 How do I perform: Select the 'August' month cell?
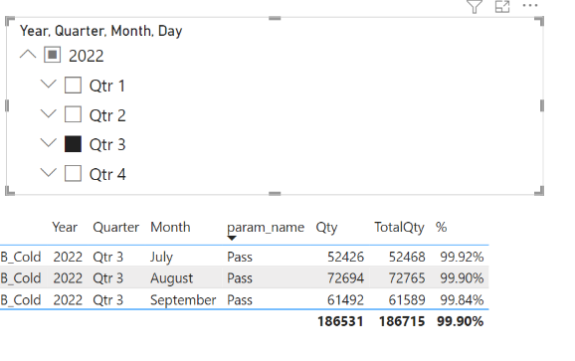pyautogui.click(x=172, y=278)
